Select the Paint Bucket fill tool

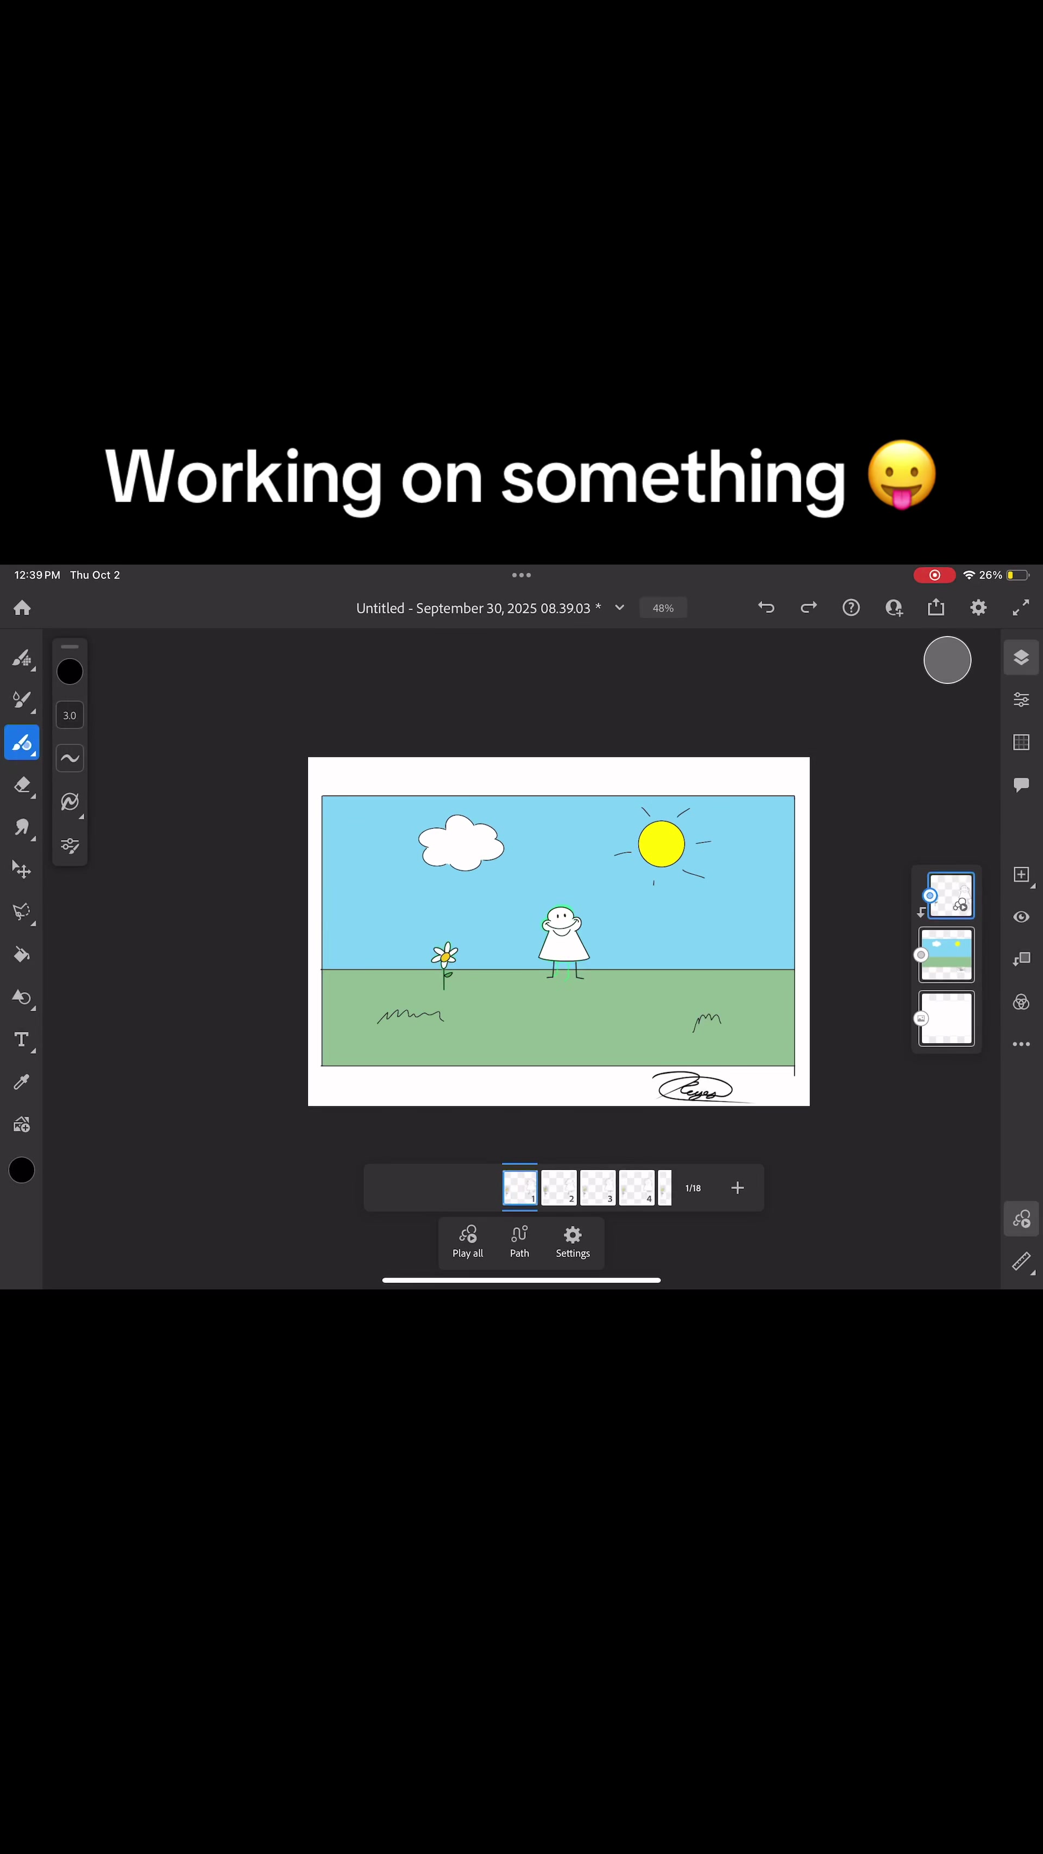(x=22, y=955)
